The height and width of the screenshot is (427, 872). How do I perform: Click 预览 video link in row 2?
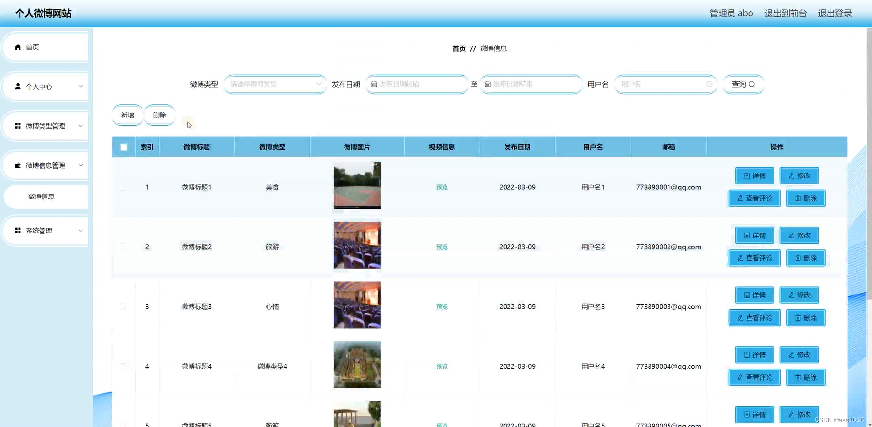(x=442, y=247)
